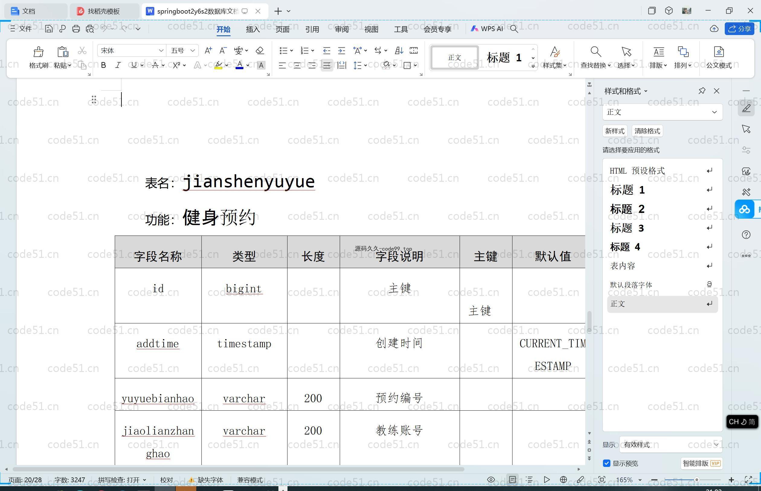
Task: Click the Clear Formatting eraser icon
Action: (260, 50)
